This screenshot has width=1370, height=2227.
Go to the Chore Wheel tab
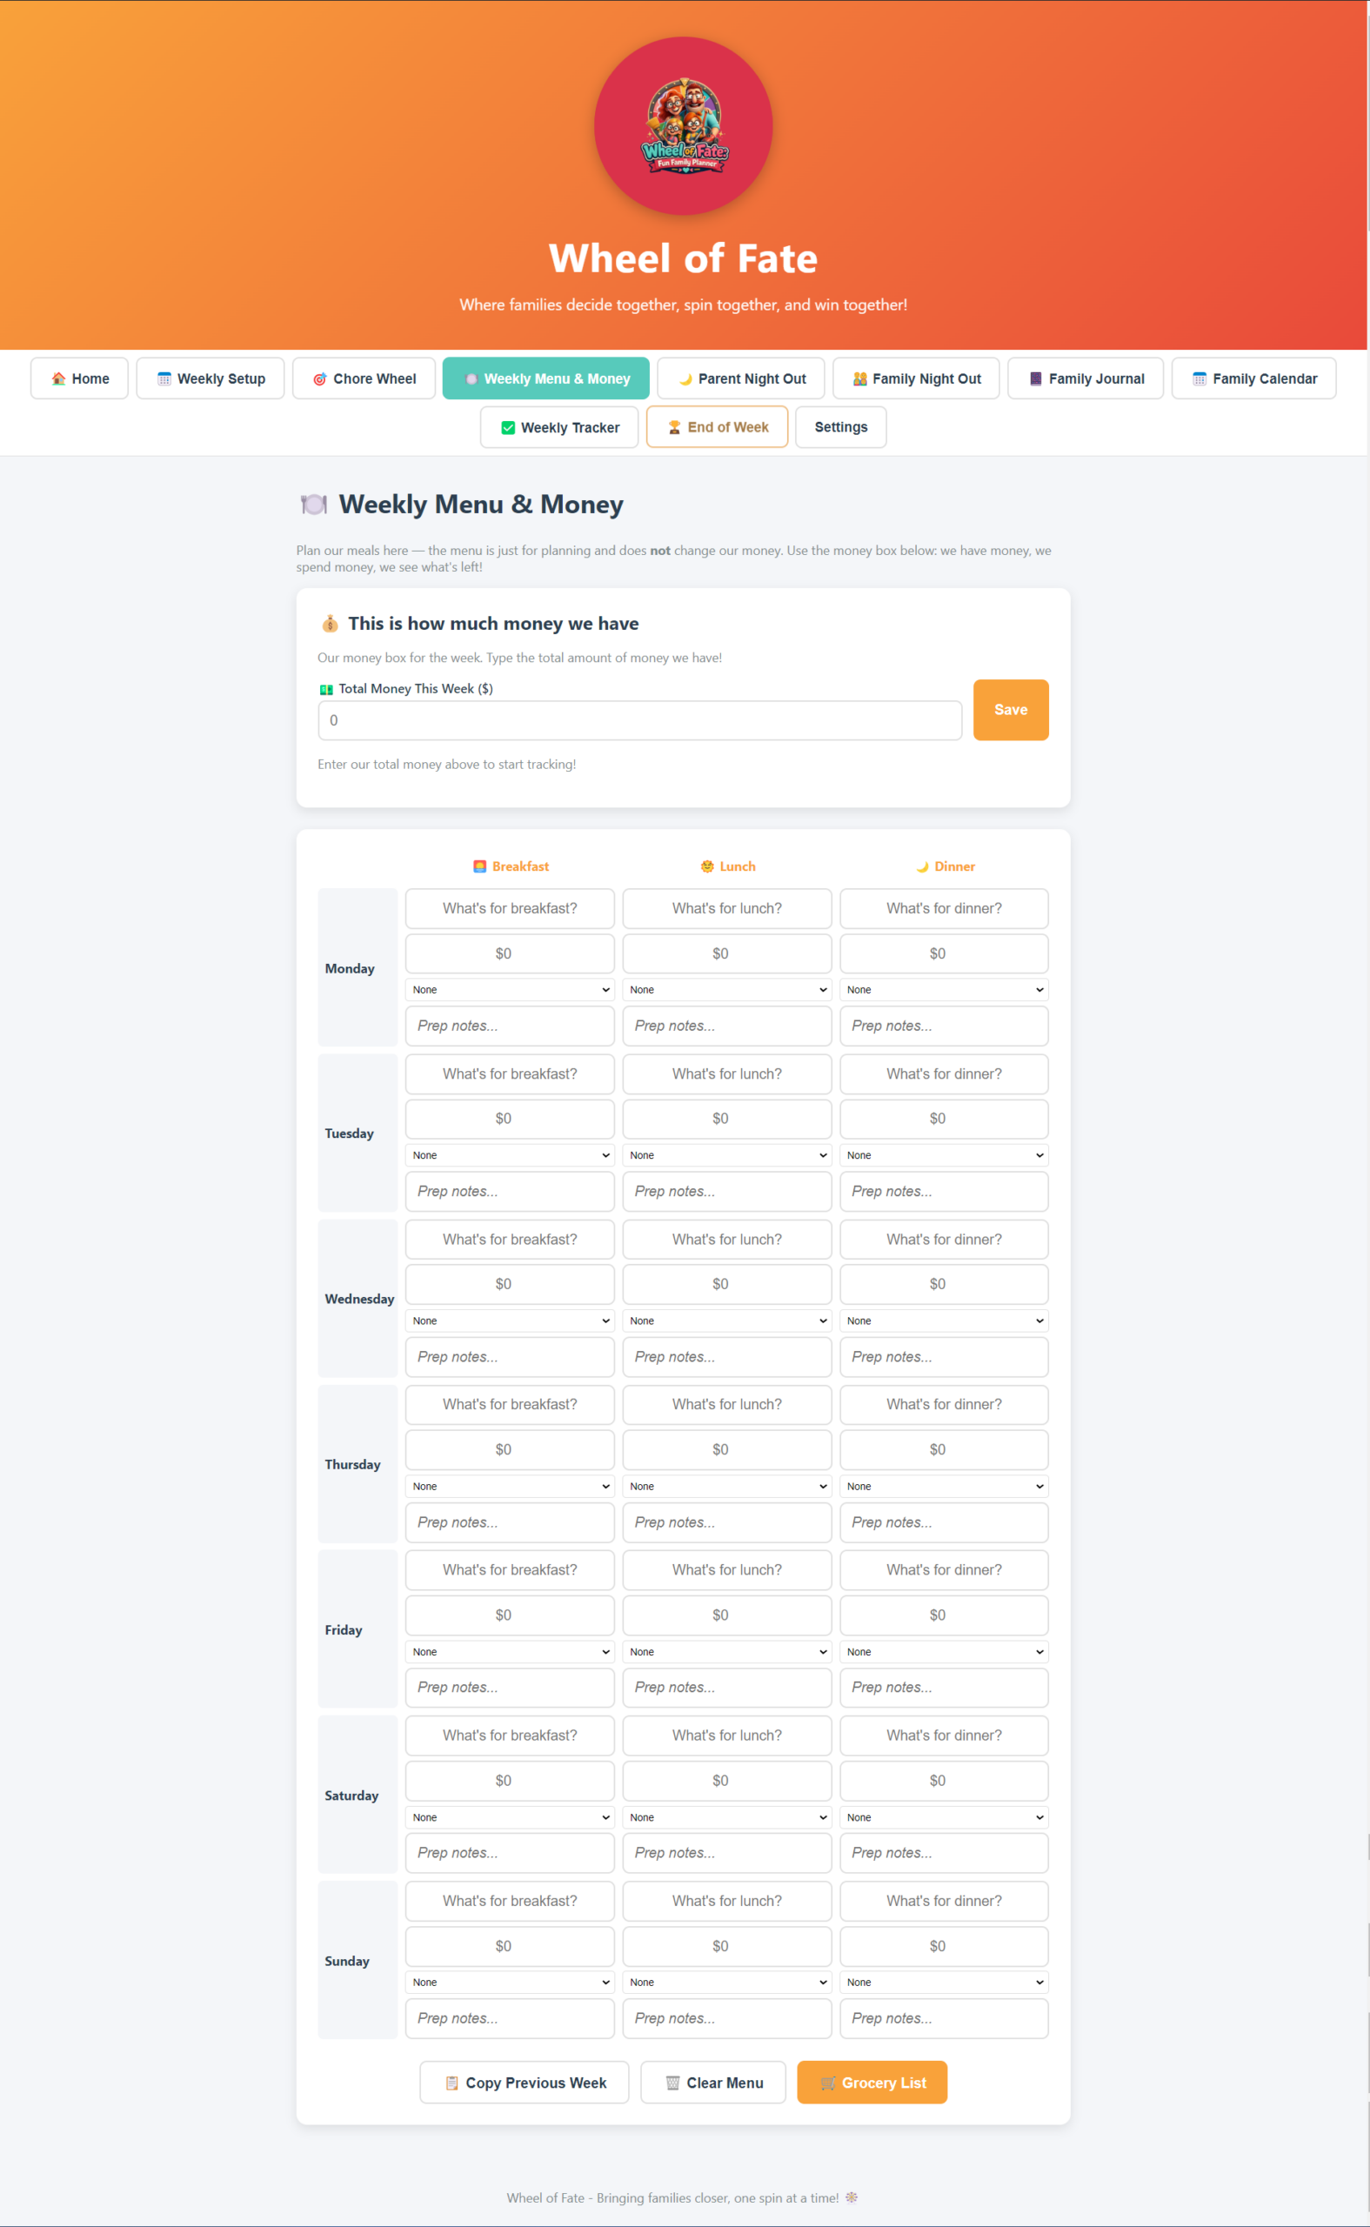point(364,378)
